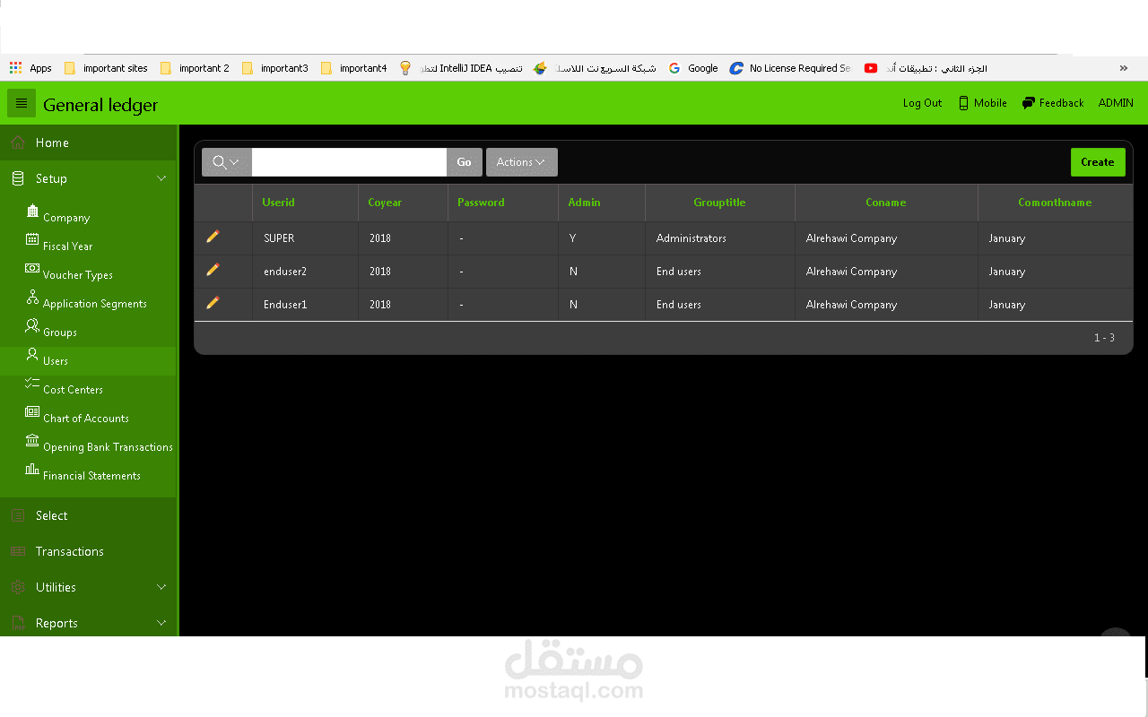Collapse the Setup section chevron
The width and height of the screenshot is (1148, 717).
(161, 178)
